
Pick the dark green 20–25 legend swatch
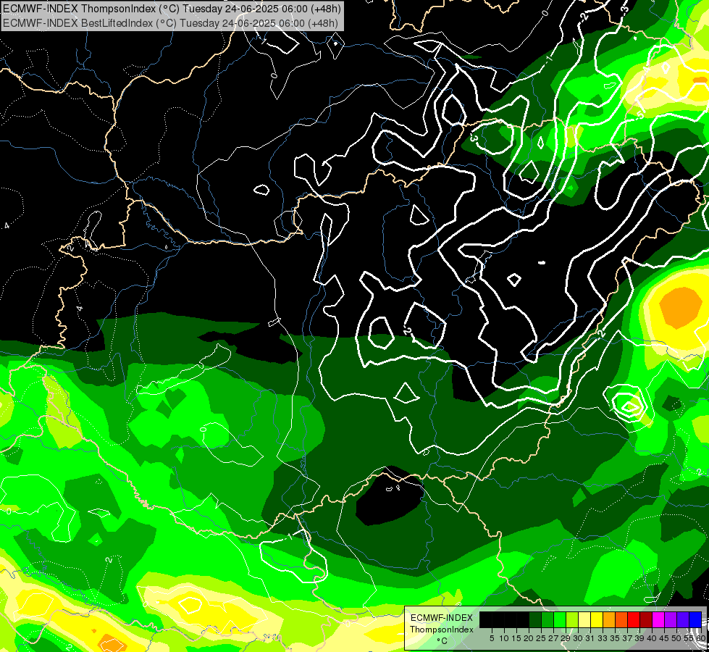[535, 619]
